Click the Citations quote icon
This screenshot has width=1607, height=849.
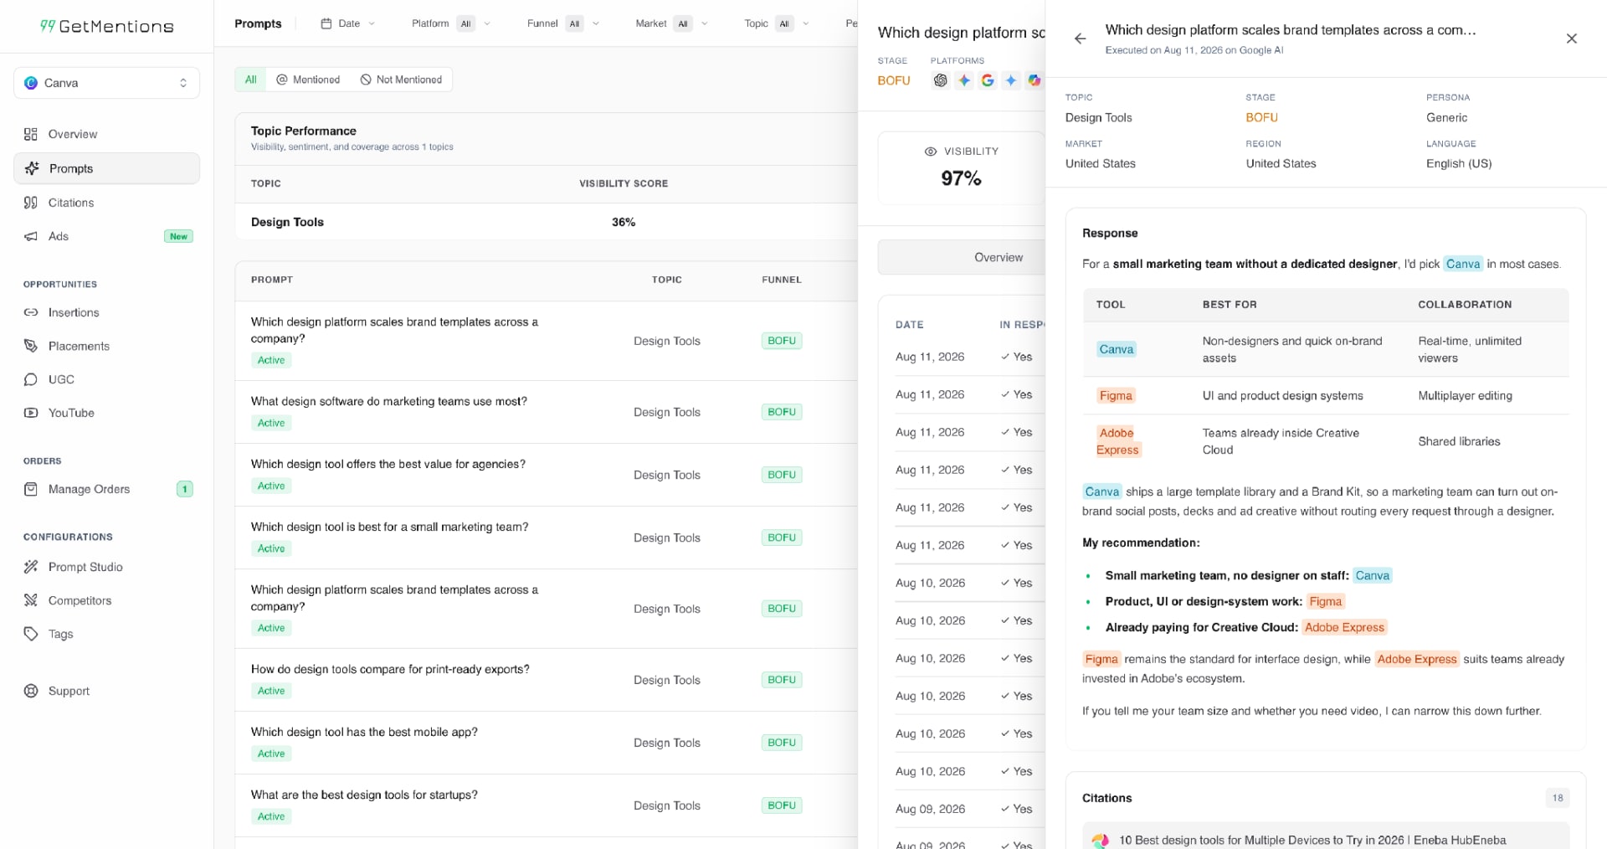pos(31,203)
